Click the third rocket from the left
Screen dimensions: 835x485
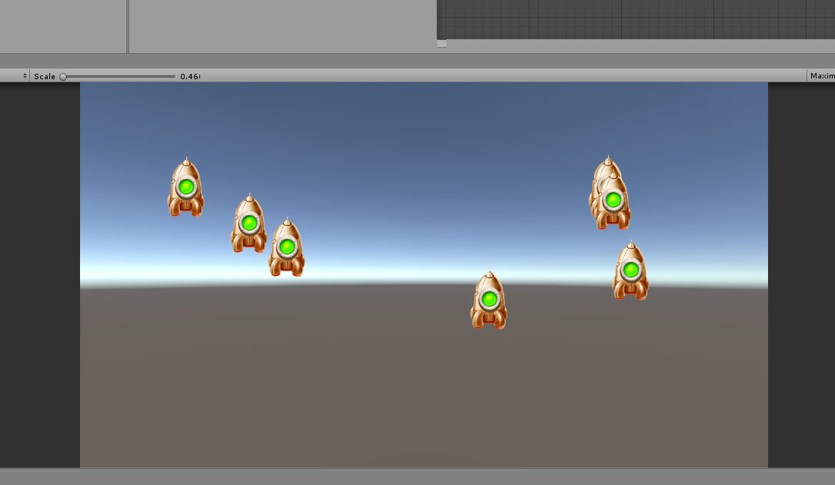click(x=287, y=248)
